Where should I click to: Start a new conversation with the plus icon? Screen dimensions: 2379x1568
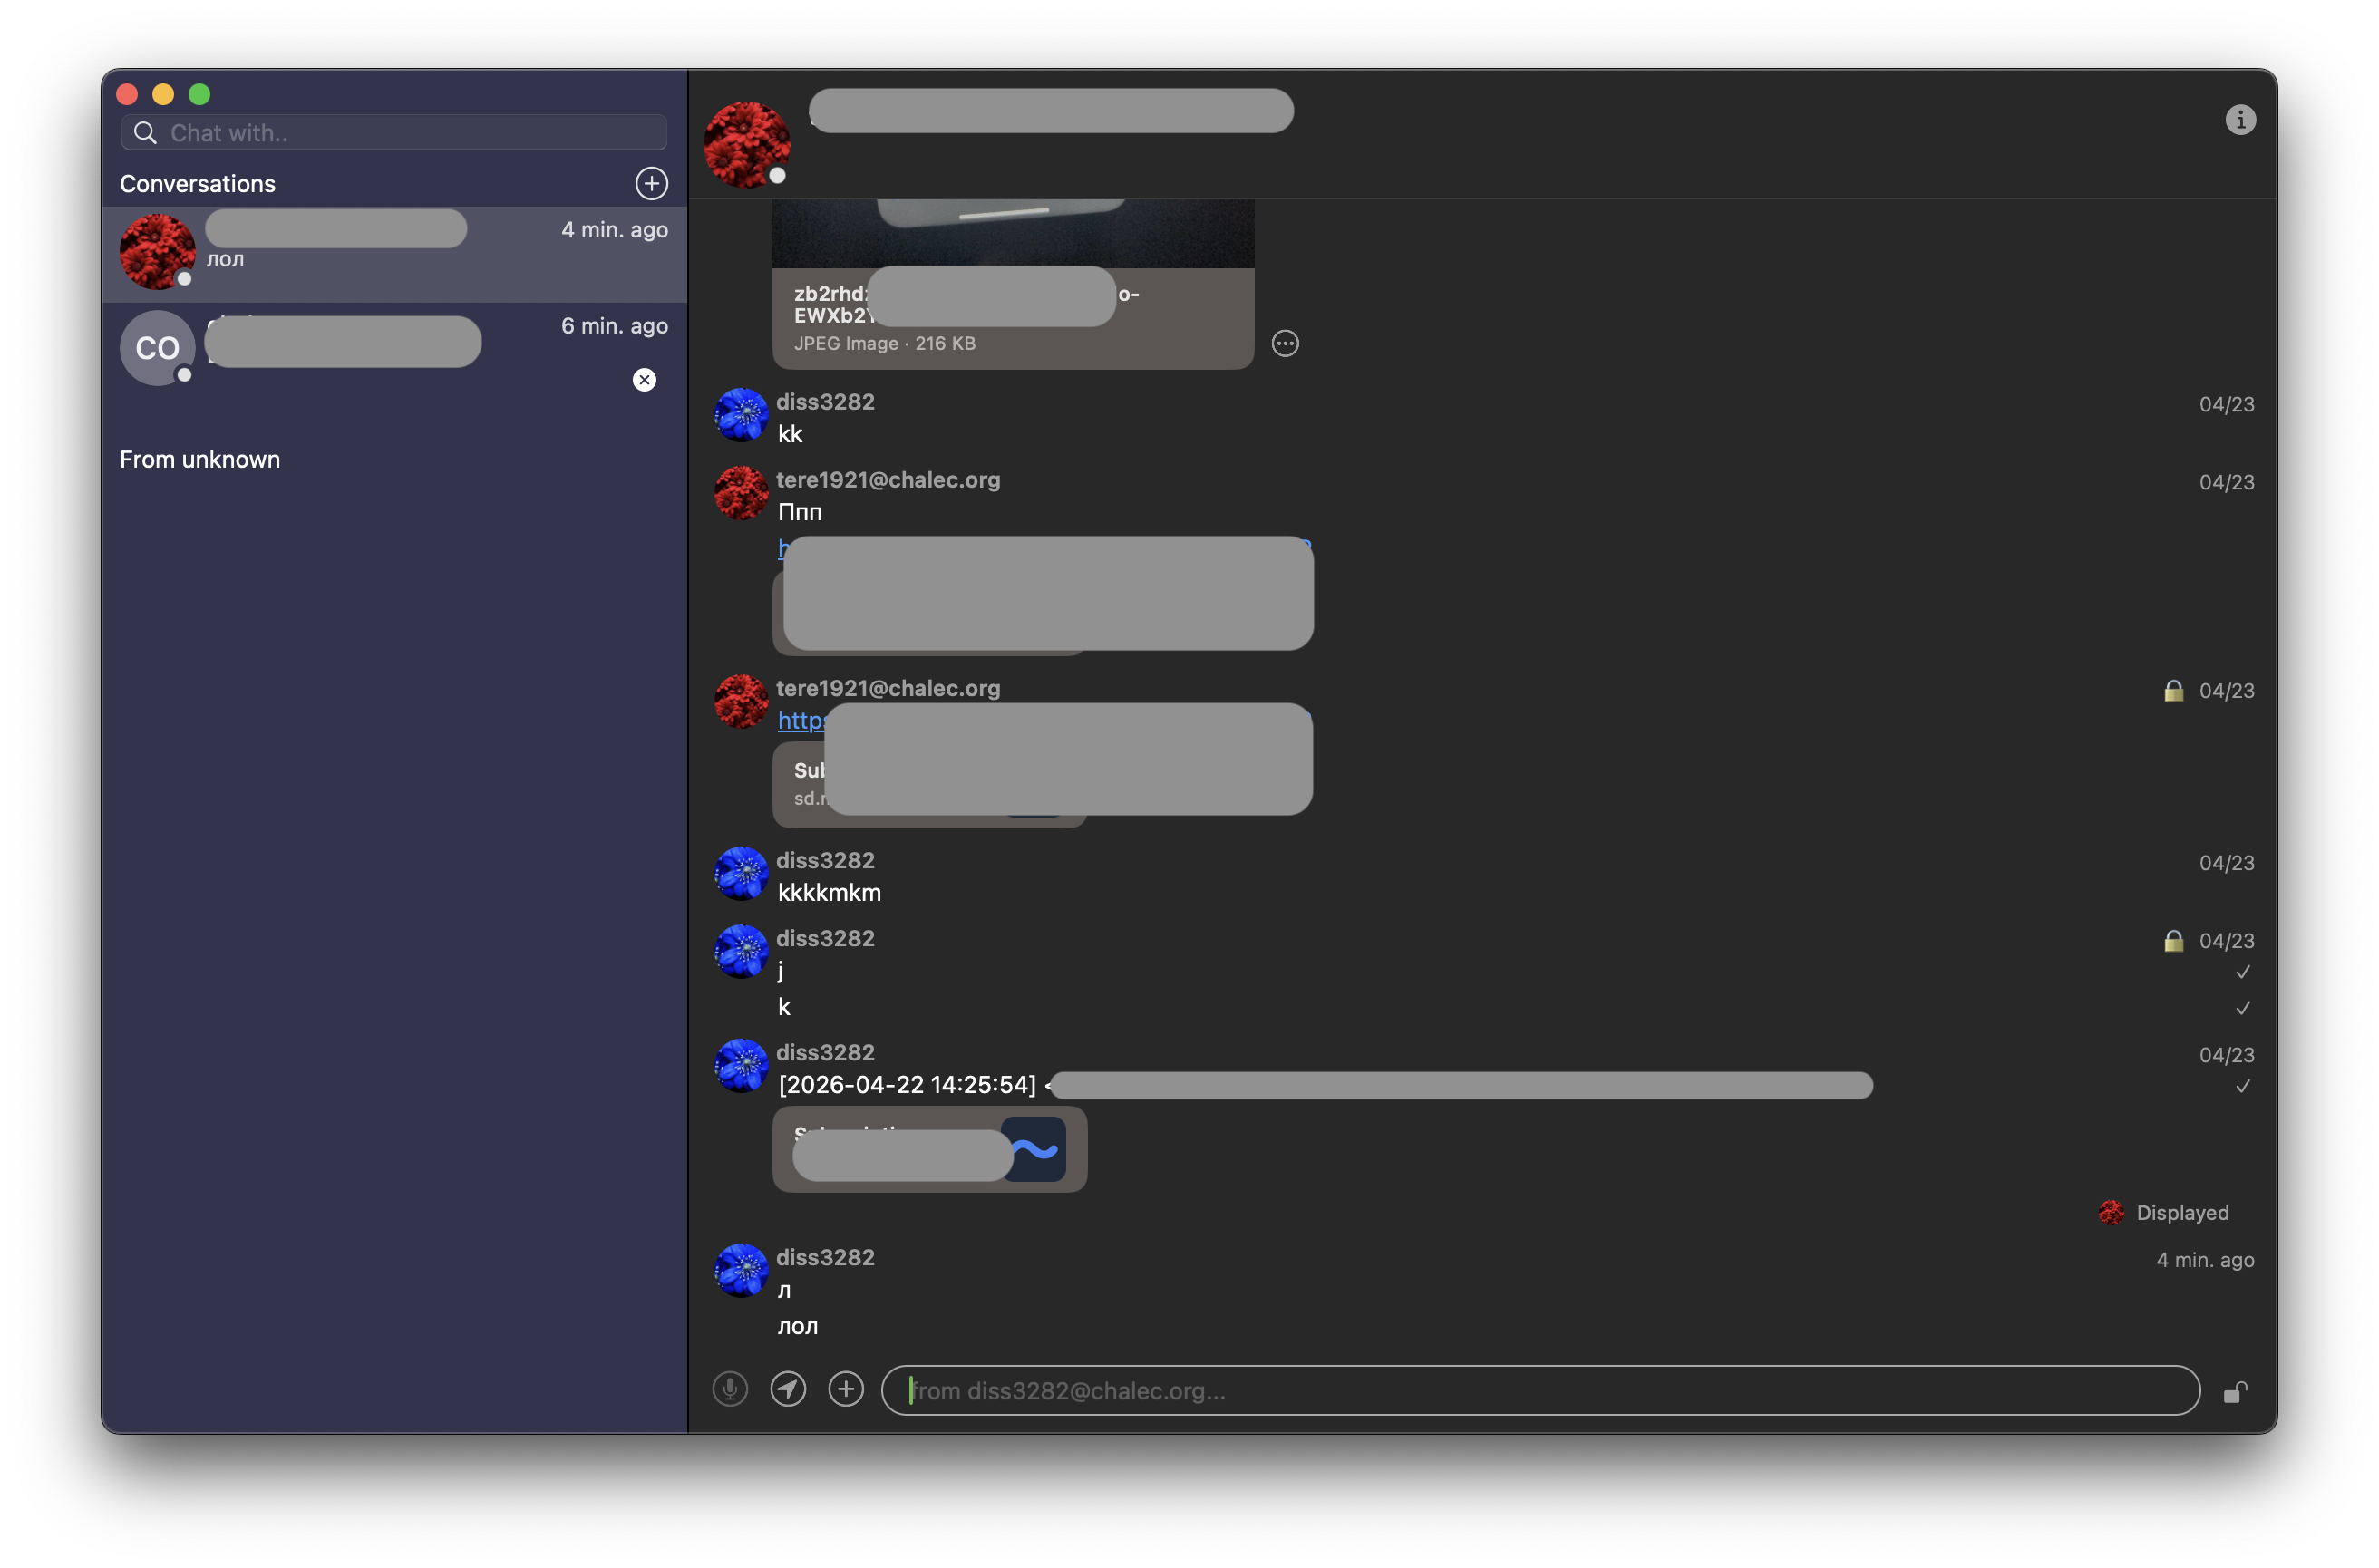click(x=651, y=183)
